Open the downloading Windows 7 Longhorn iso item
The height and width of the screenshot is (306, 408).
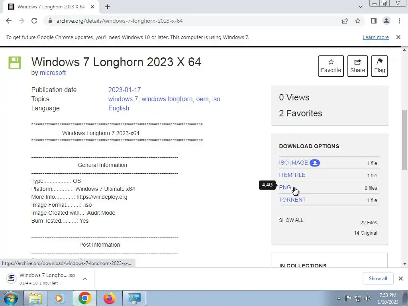[x=41, y=279]
